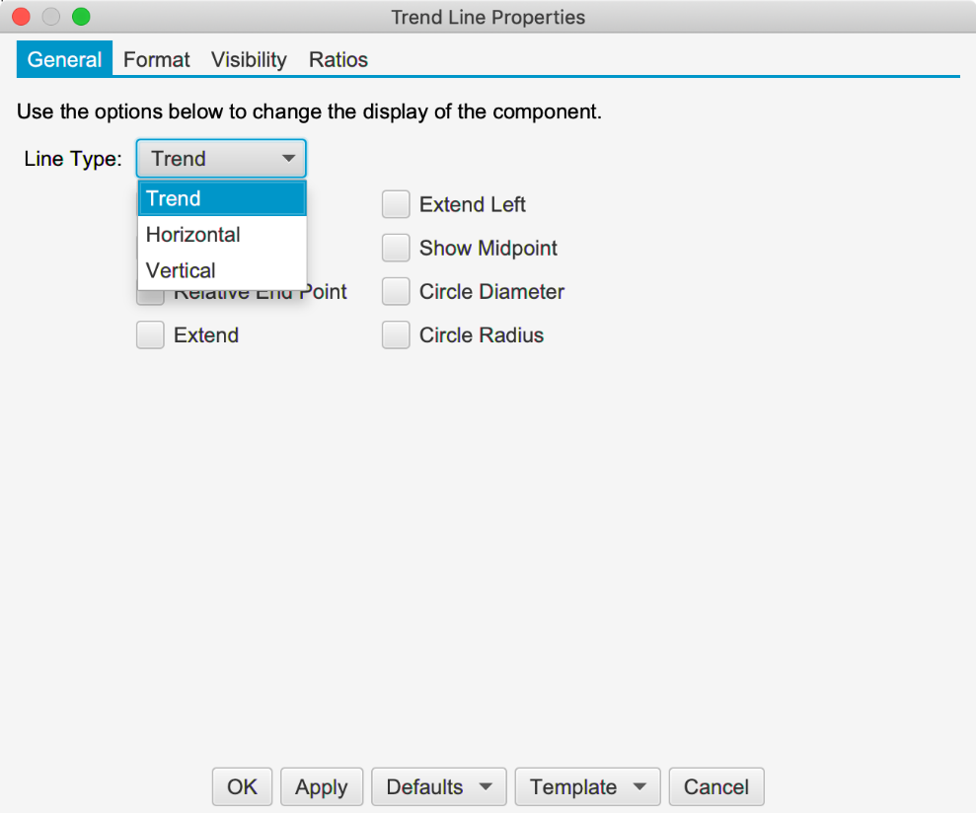Viewport: 976px width, 813px height.
Task: Select the General tab
Action: click(64, 59)
